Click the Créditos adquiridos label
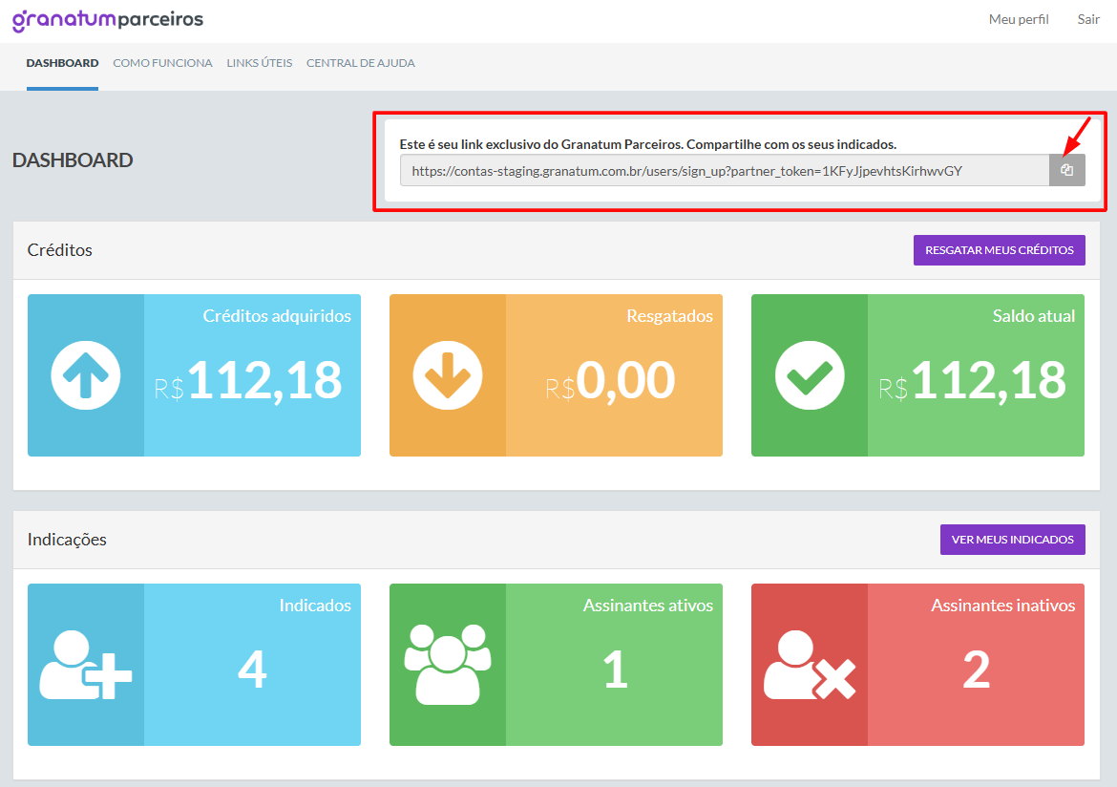The width and height of the screenshot is (1117, 787). [x=277, y=316]
